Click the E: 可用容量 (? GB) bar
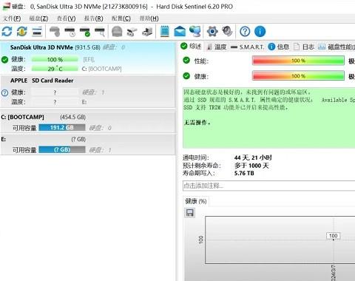 [x=62, y=149]
